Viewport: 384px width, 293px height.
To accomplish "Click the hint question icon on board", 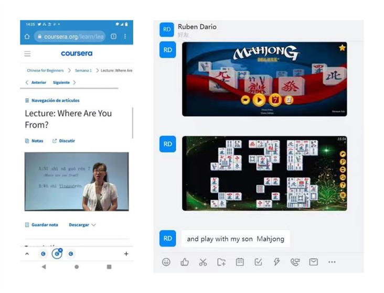I will pyautogui.click(x=343, y=186).
